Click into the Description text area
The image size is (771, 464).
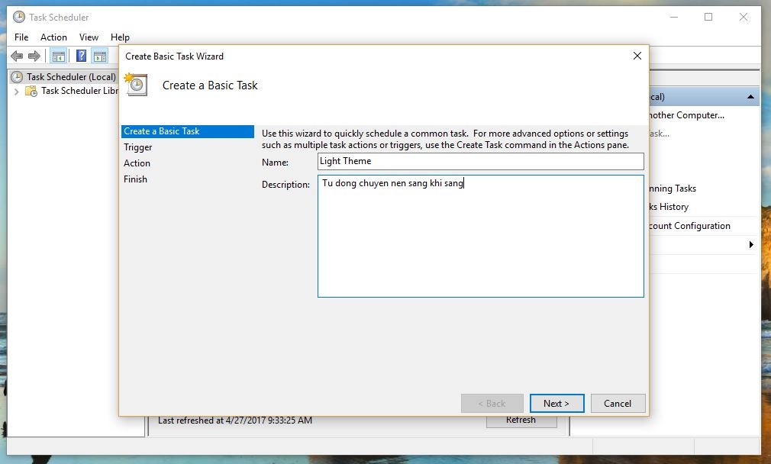(x=480, y=237)
